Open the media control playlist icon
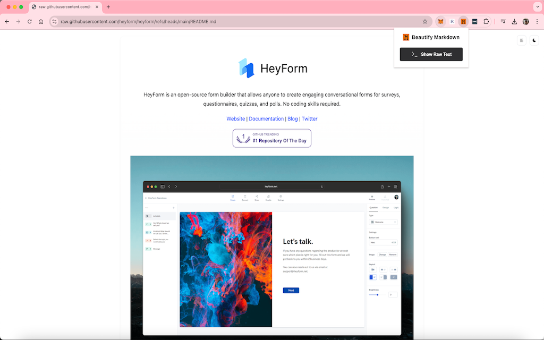 [503, 21]
